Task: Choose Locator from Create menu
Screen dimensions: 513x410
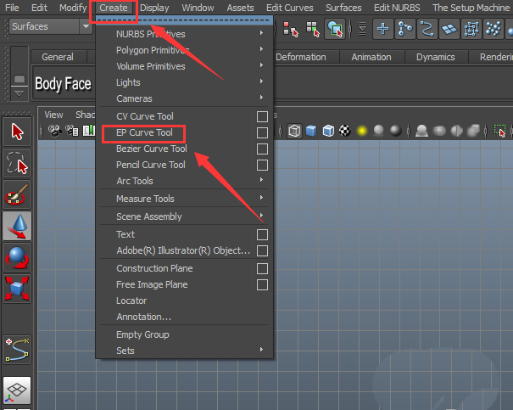Action: point(131,300)
